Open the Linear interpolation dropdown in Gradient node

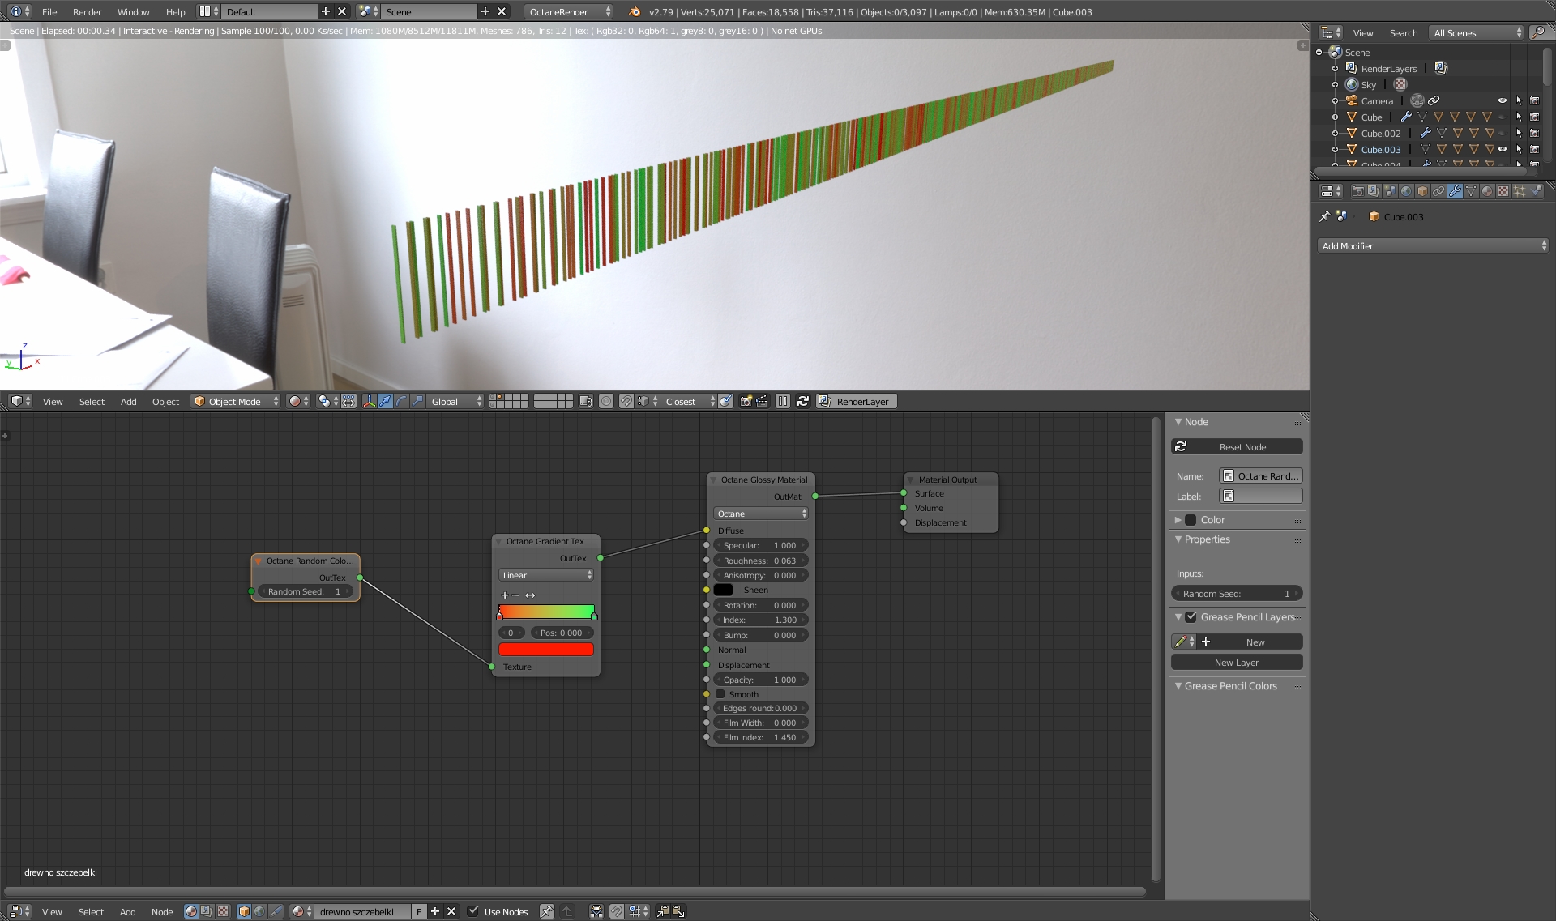pyautogui.click(x=546, y=575)
